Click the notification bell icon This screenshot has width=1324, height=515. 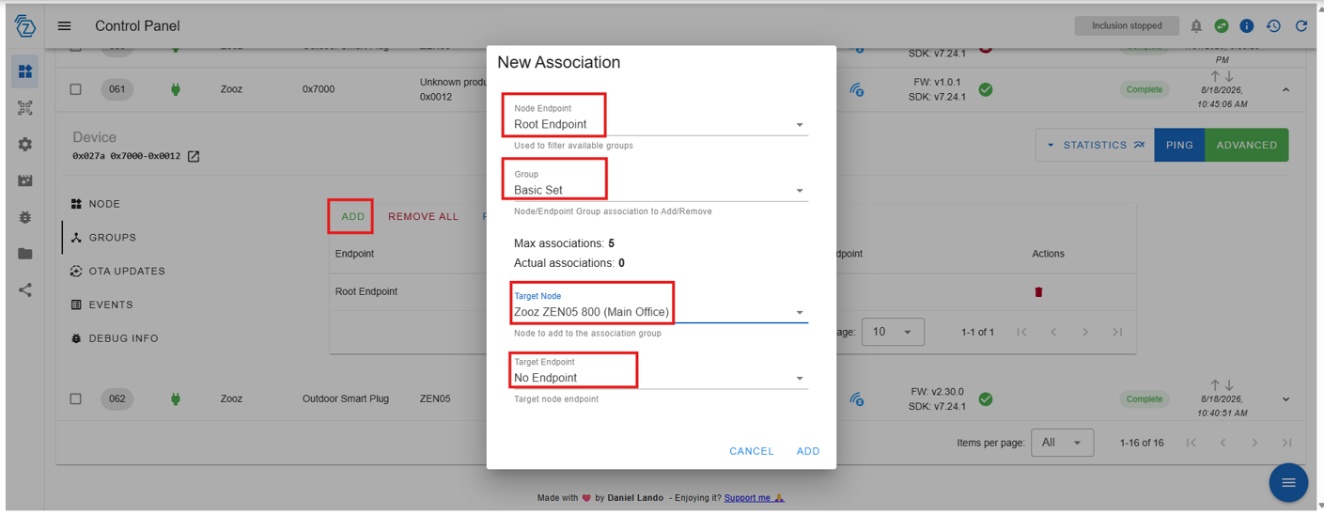click(1196, 26)
